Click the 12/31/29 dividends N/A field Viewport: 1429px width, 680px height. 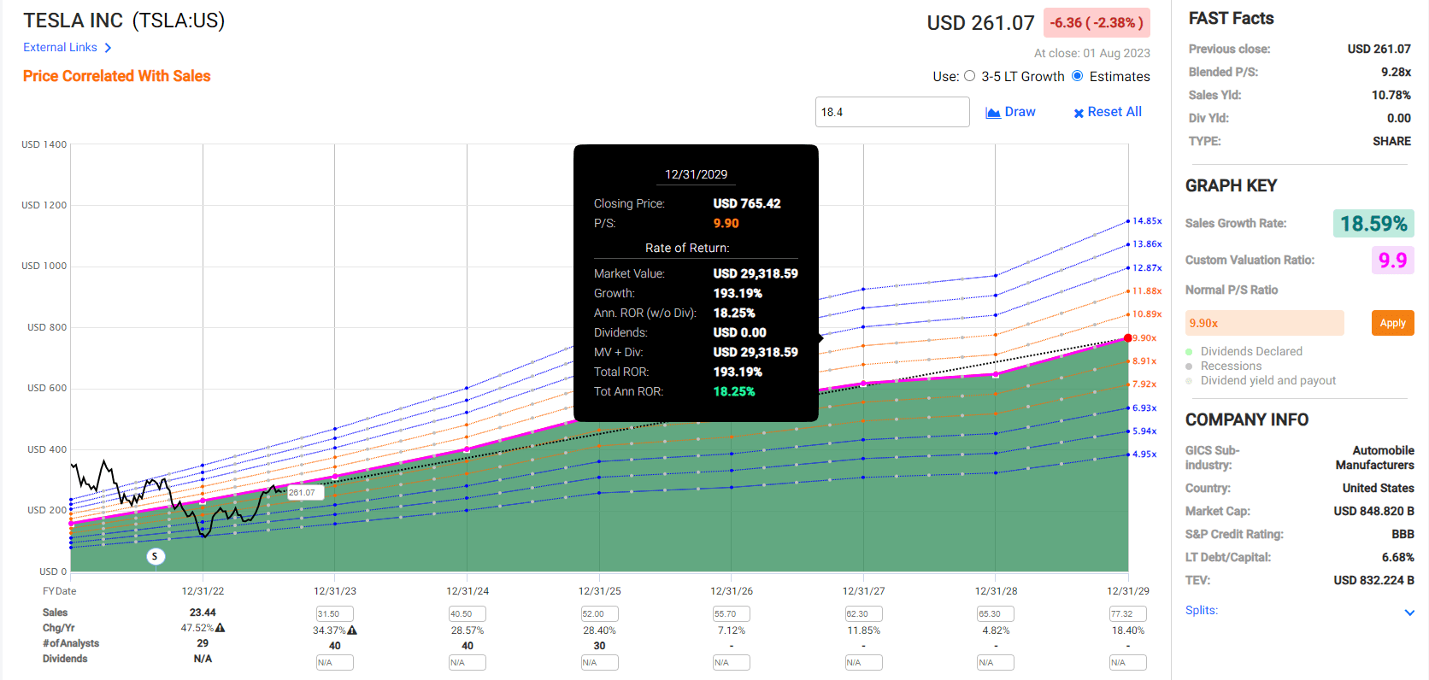1128,662
